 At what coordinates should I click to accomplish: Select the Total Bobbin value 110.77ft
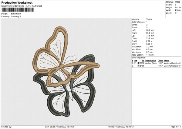click(x=150, y=55)
